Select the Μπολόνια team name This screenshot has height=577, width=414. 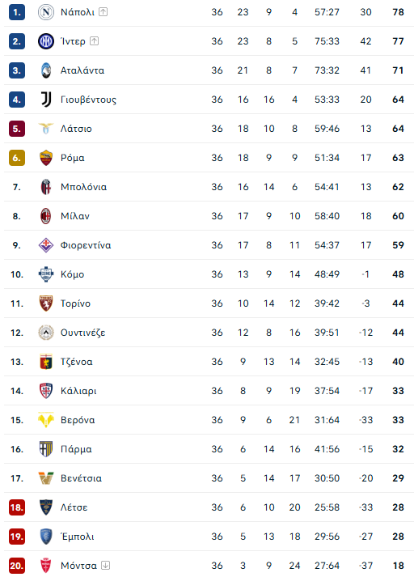(84, 187)
